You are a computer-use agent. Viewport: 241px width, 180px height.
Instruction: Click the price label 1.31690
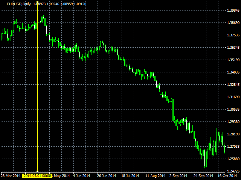click(x=233, y=97)
